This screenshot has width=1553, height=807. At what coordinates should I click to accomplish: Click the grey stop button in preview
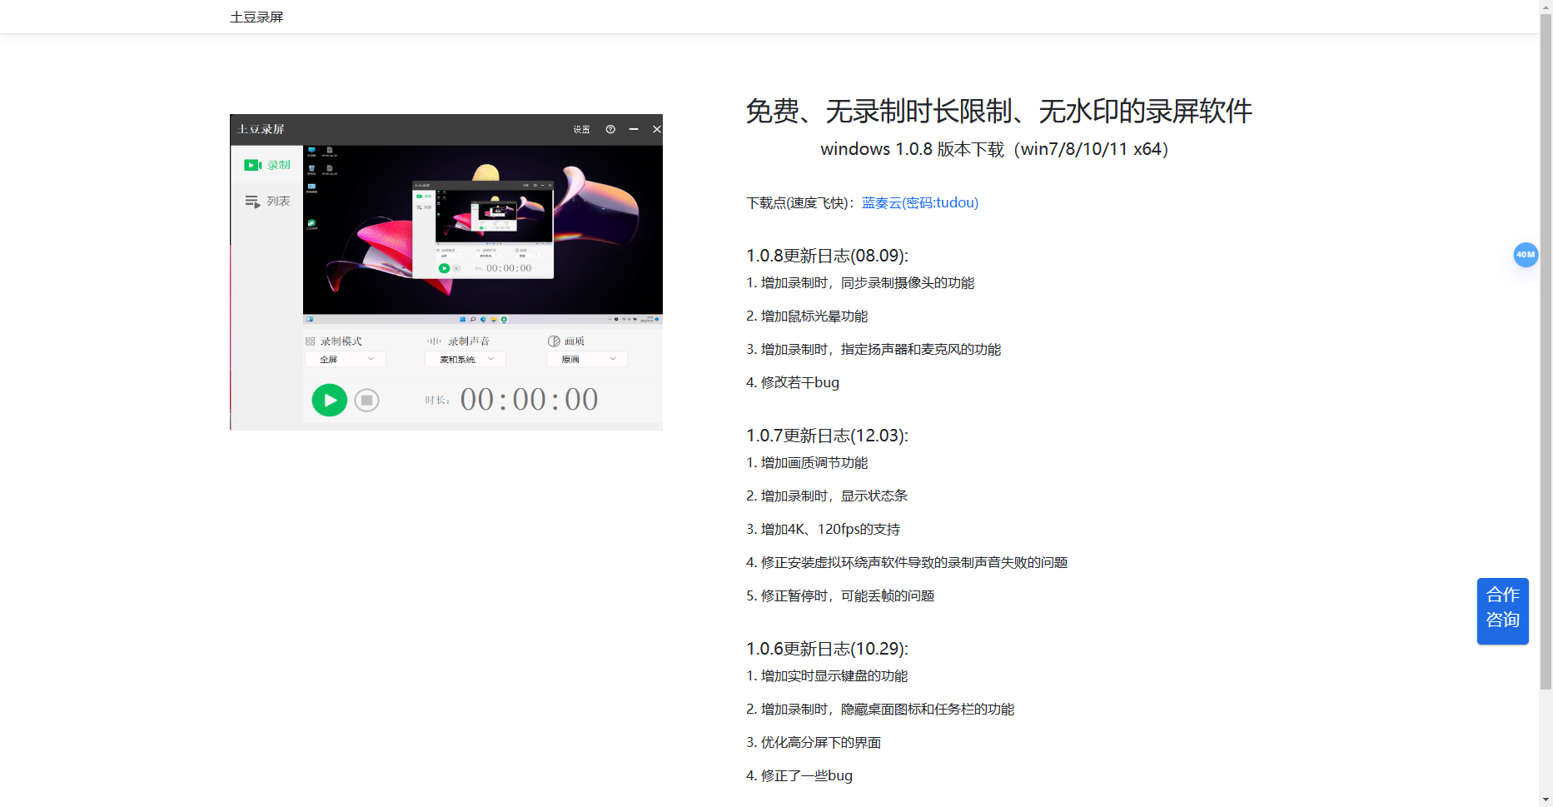click(x=366, y=401)
